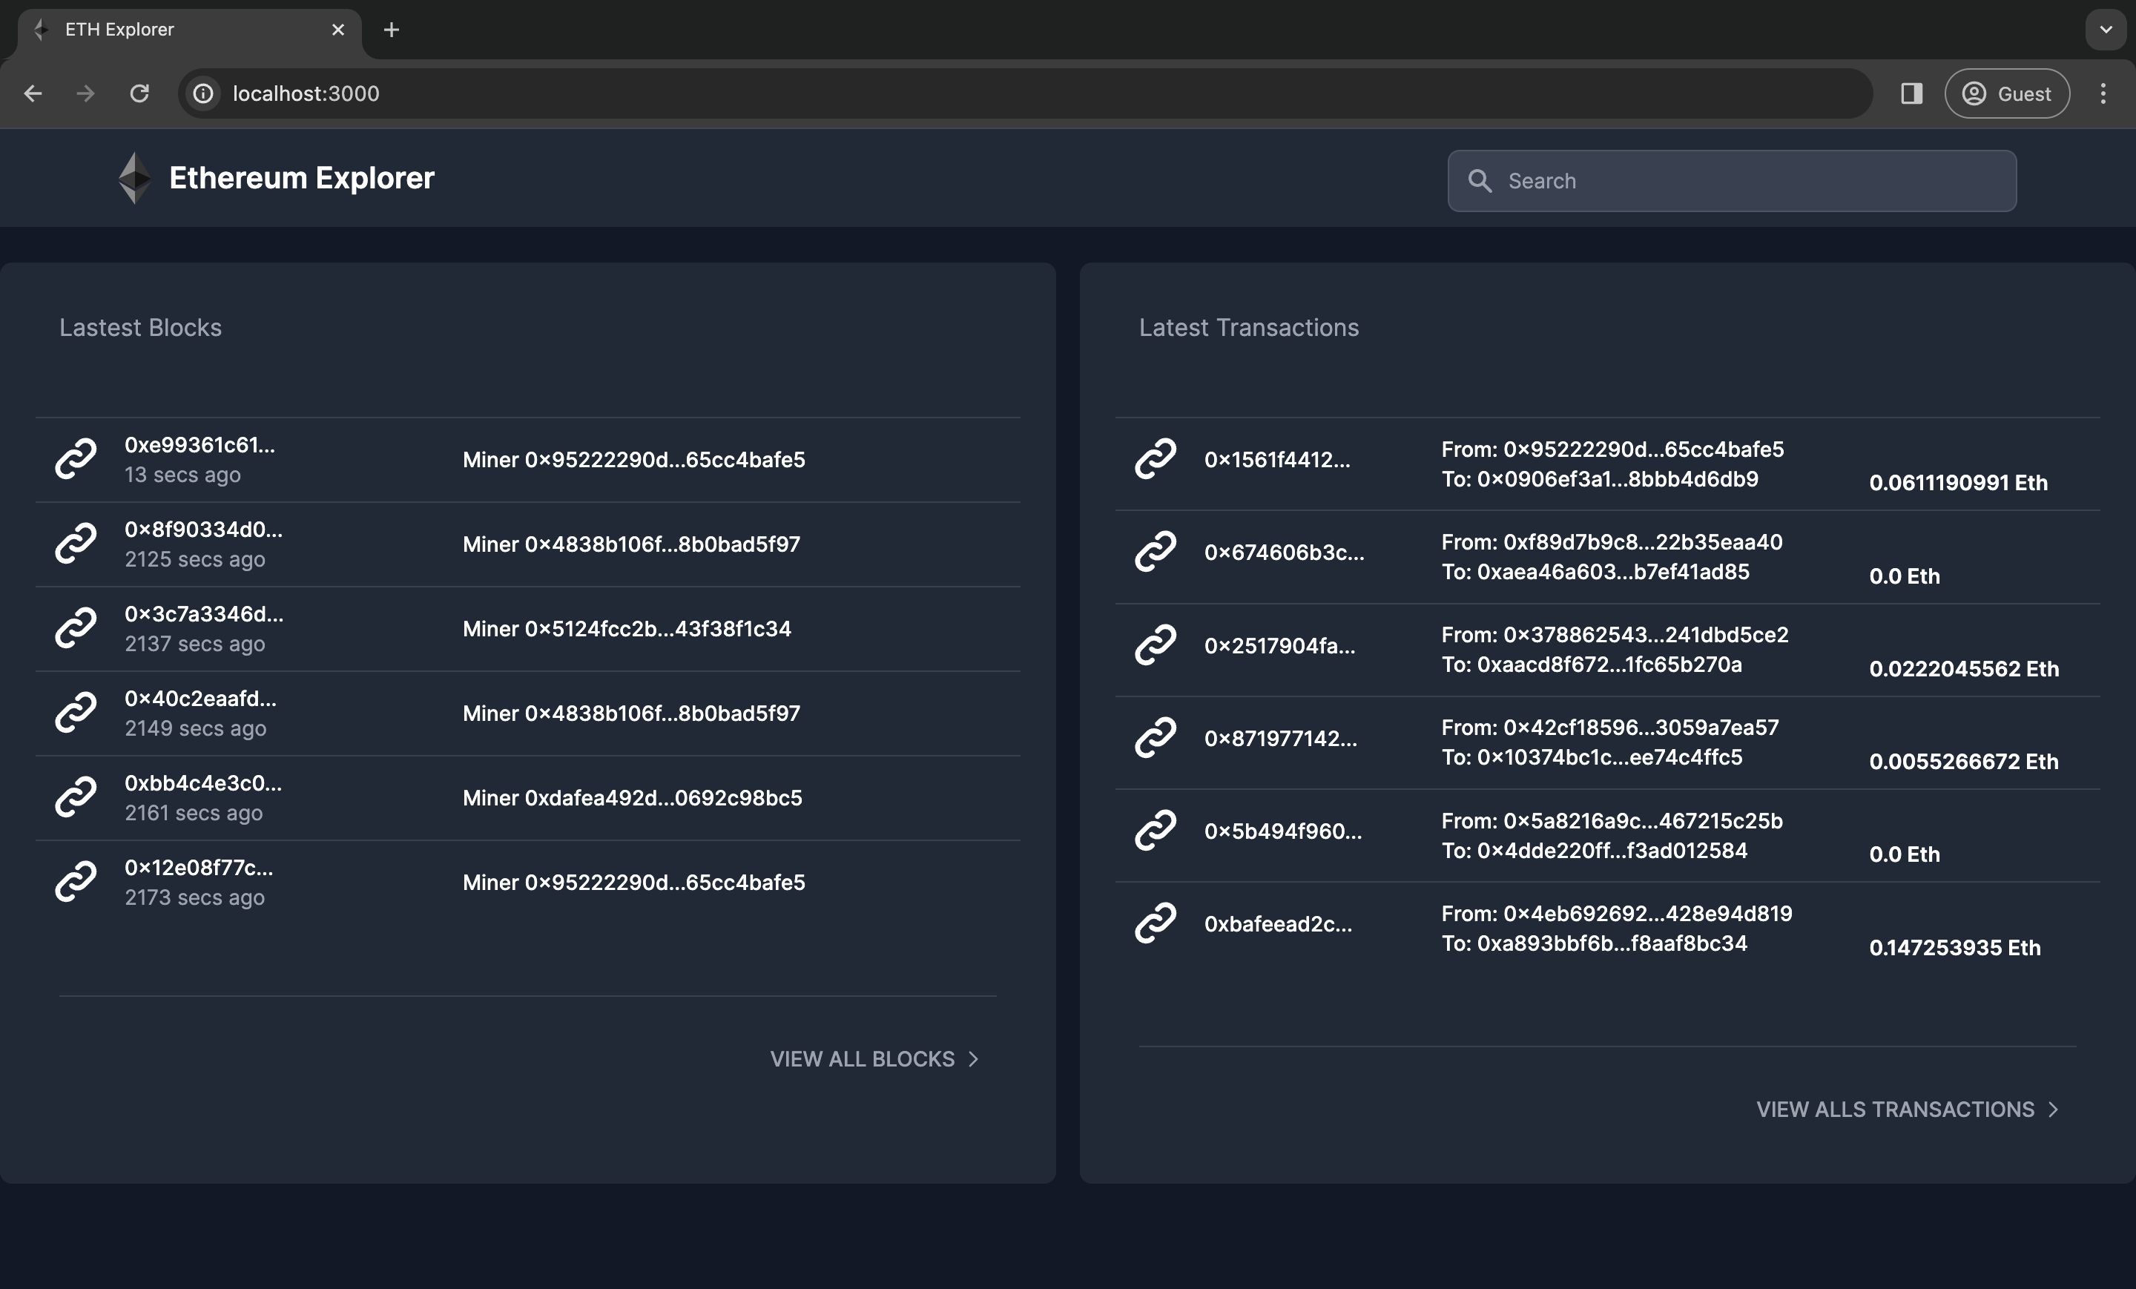2136x1289 pixels.
Task: Open a new tab with plus icon
Action: pos(392,30)
